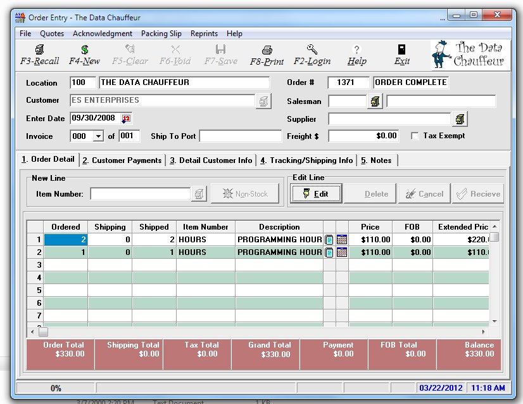Click the F7-Save disk icon
The width and height of the screenshot is (523, 404).
point(220,49)
